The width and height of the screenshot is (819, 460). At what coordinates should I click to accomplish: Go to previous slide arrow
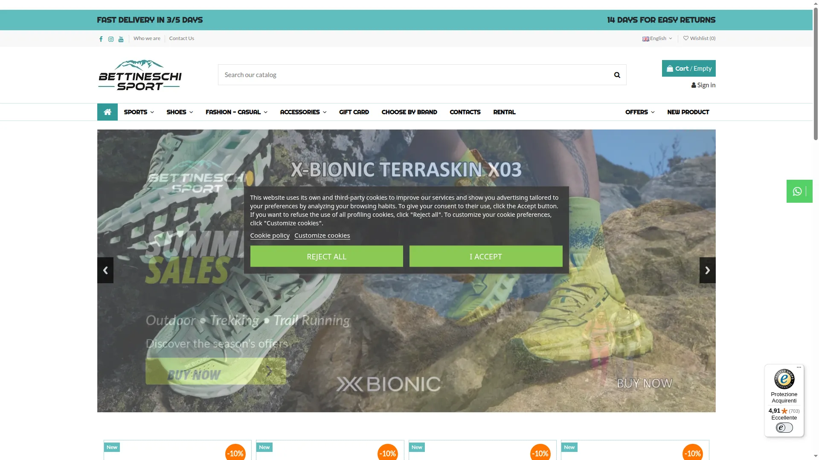click(105, 270)
